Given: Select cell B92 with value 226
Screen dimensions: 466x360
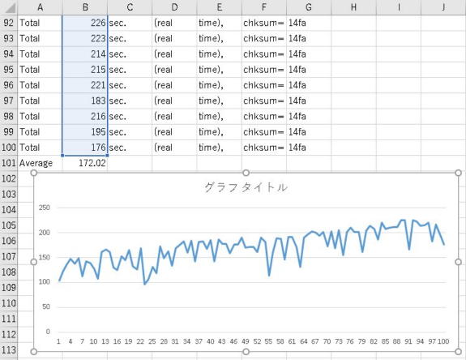Looking at the screenshot, I should (85, 23).
